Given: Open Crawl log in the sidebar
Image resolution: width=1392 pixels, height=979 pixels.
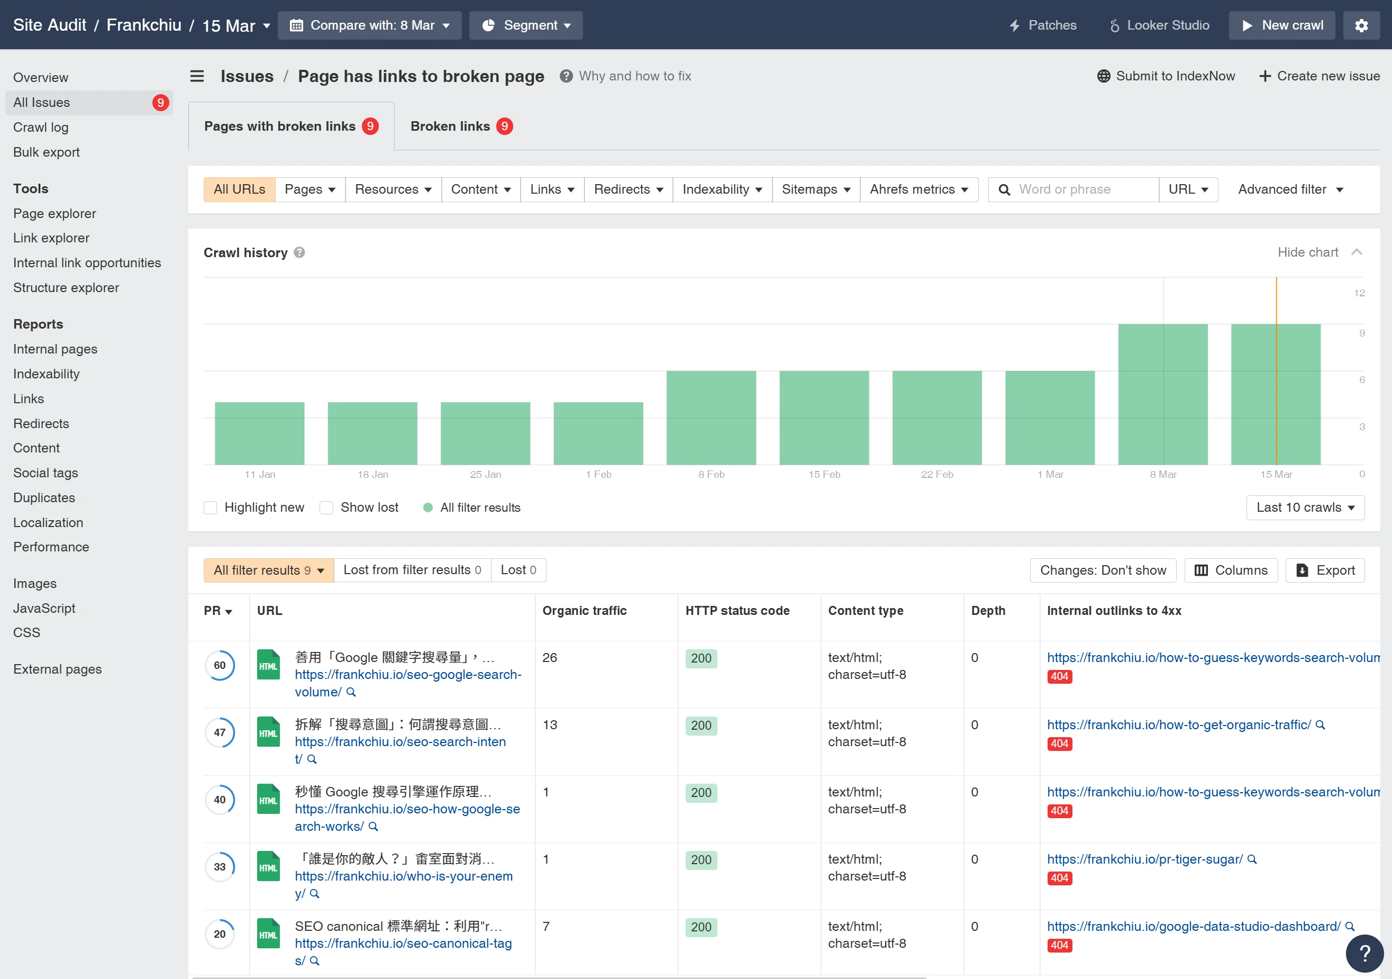Looking at the screenshot, I should click(x=41, y=128).
